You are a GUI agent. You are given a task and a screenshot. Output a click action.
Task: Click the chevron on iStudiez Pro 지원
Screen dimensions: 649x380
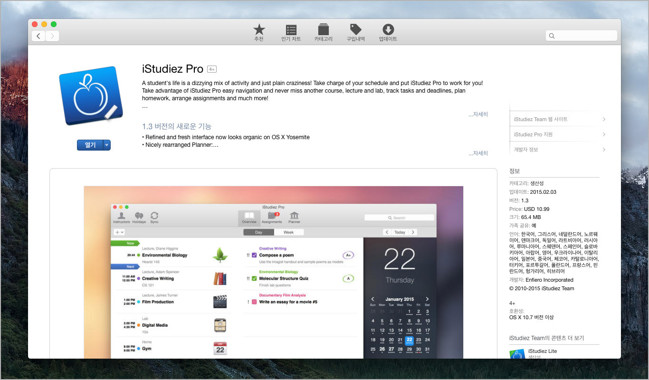coord(604,134)
